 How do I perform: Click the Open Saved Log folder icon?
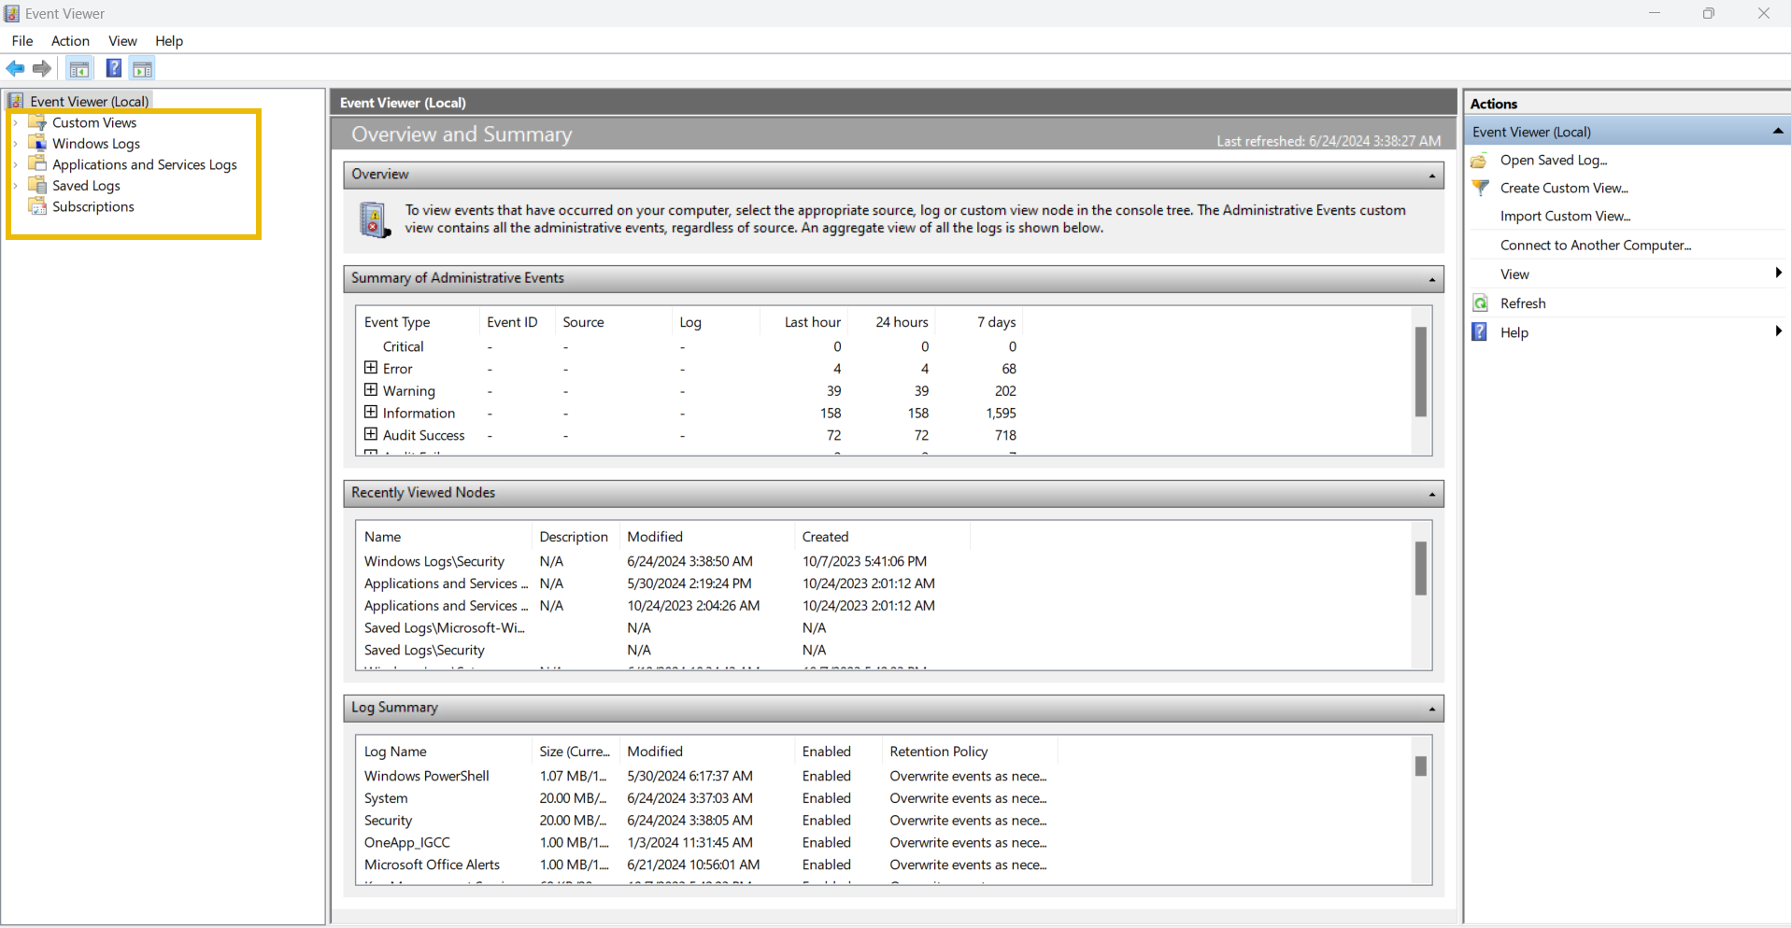pos(1479,161)
